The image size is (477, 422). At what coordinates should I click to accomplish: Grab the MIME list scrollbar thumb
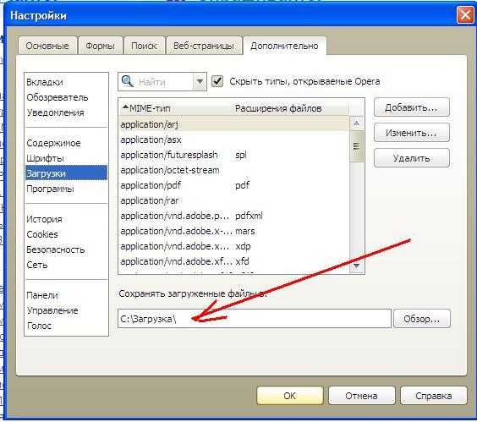[x=357, y=146]
